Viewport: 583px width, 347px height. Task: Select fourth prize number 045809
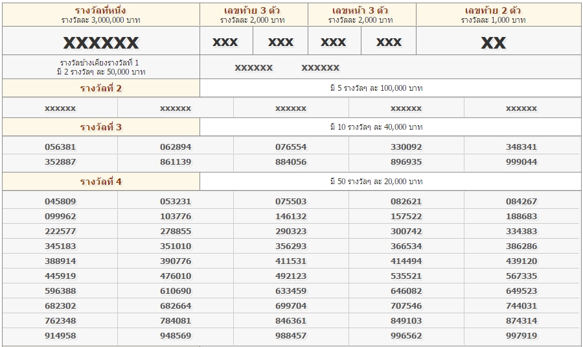(60, 201)
